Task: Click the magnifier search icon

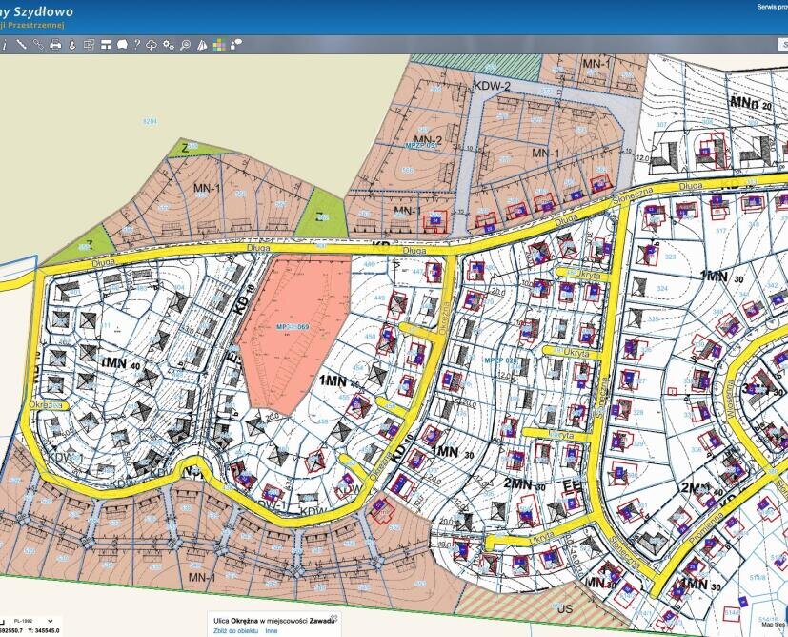Action: [186, 45]
